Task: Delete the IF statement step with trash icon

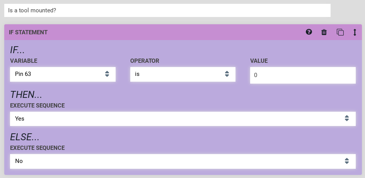Action: [324, 32]
